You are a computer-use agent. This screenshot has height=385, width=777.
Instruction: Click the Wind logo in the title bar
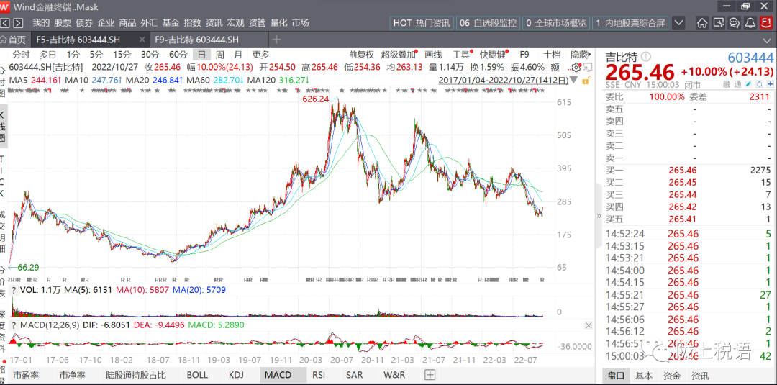click(x=6, y=6)
